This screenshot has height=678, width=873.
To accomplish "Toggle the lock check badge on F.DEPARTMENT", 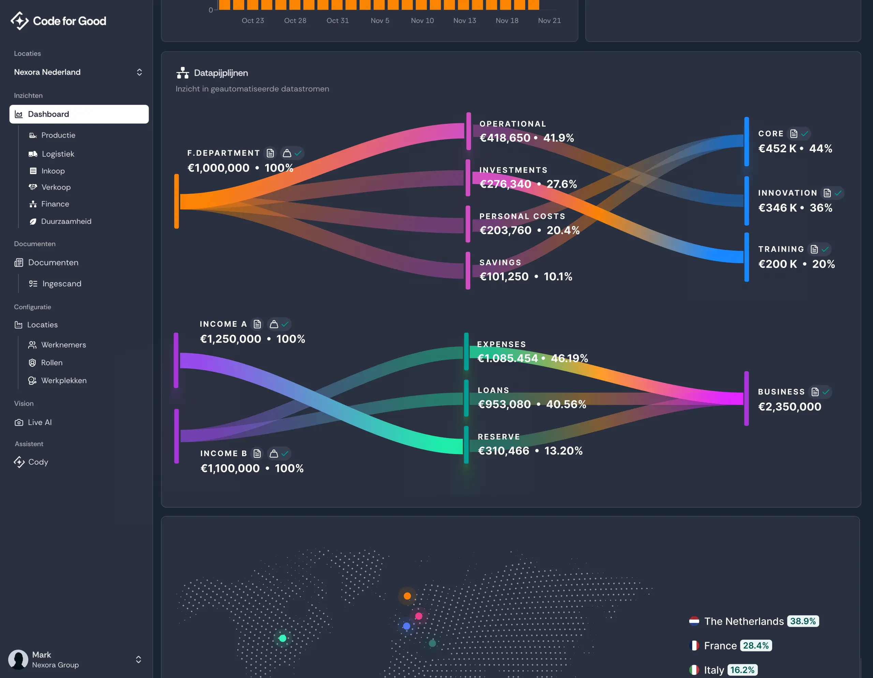I will coord(292,153).
